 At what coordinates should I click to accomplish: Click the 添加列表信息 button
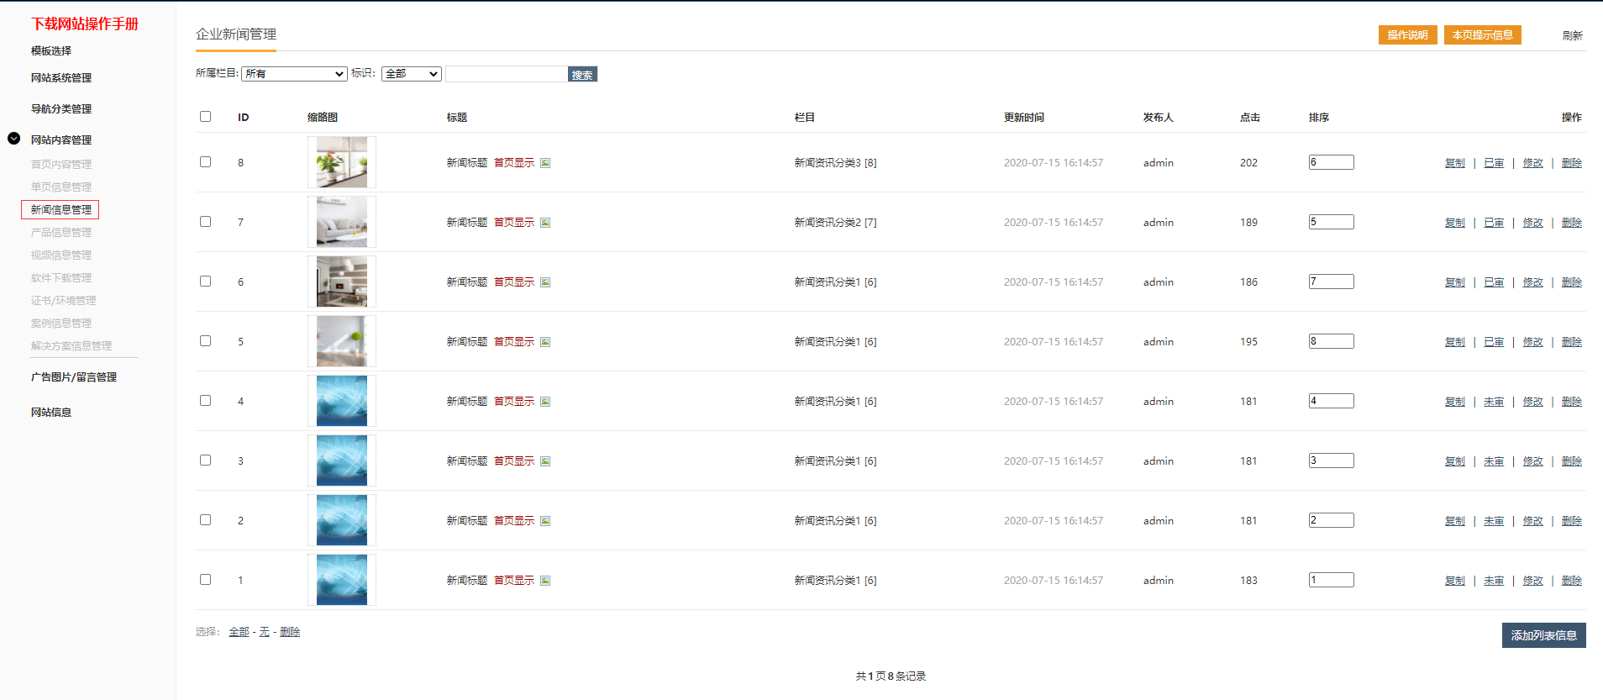point(1543,635)
